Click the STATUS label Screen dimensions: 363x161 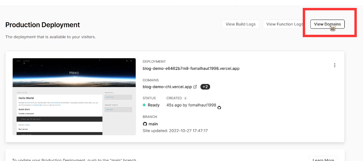[x=149, y=98]
